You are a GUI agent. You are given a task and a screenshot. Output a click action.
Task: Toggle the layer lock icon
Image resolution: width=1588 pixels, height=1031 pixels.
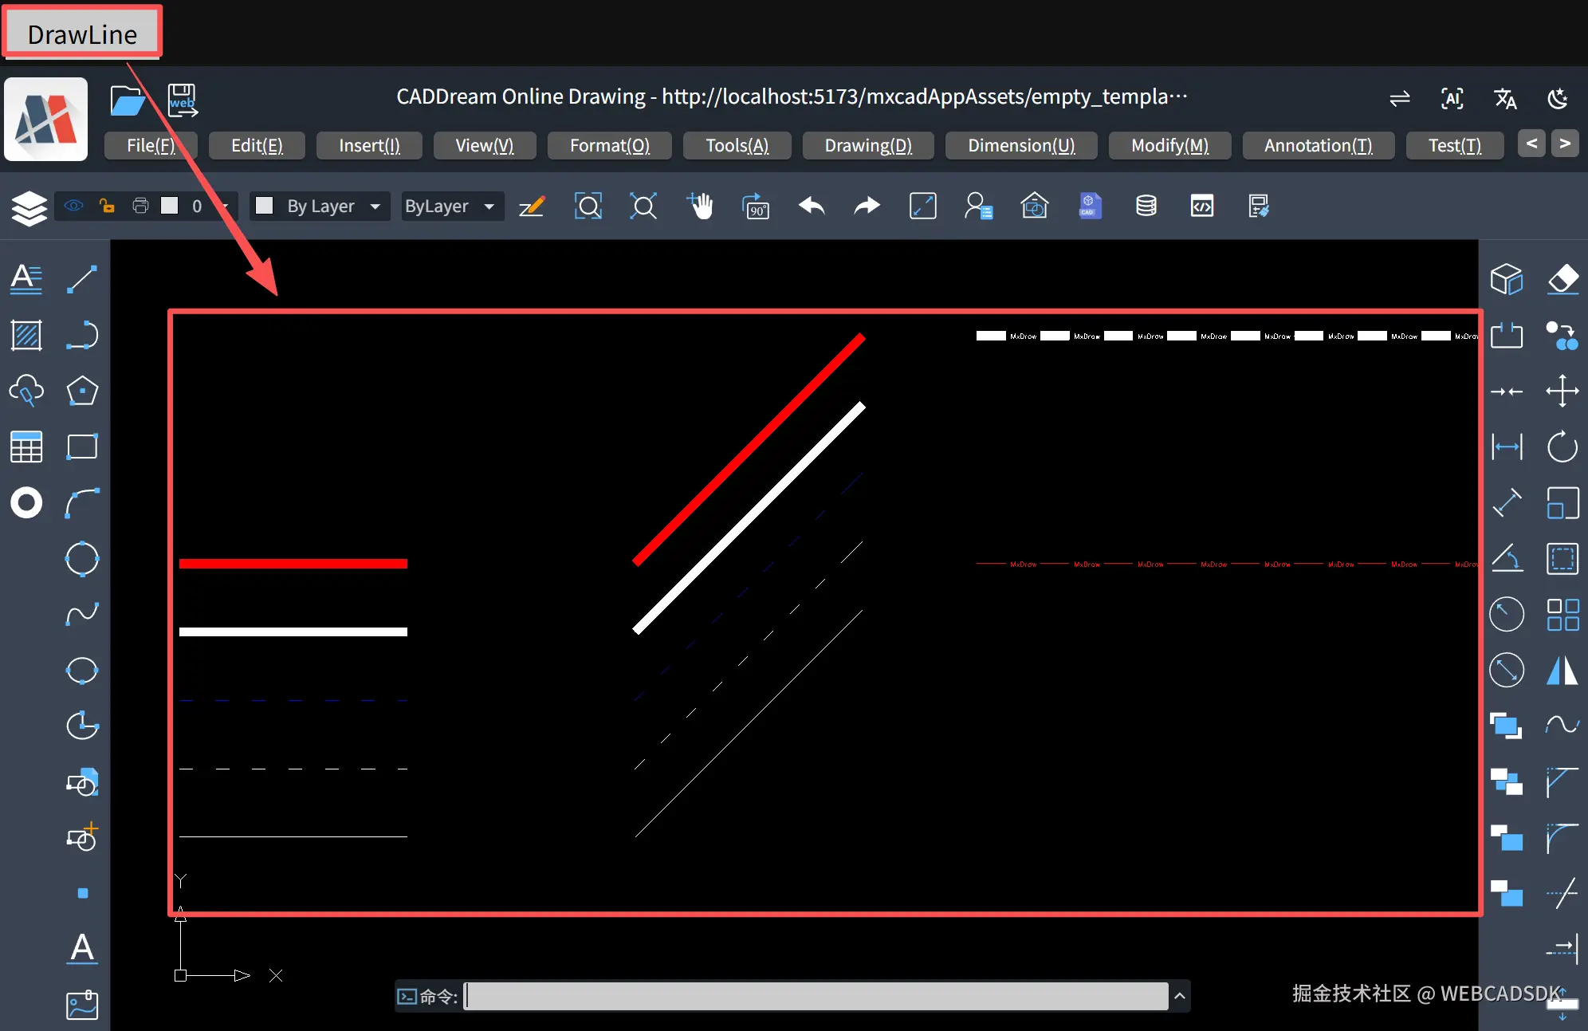107,207
